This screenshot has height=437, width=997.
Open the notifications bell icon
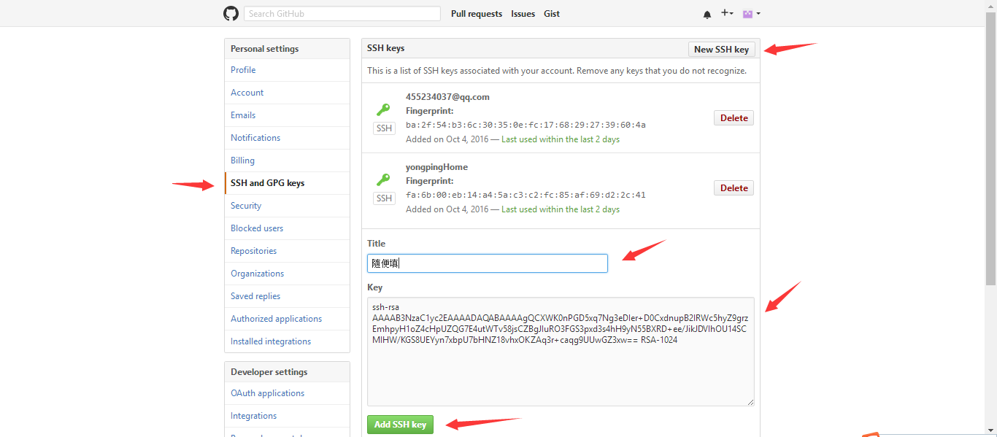(707, 15)
